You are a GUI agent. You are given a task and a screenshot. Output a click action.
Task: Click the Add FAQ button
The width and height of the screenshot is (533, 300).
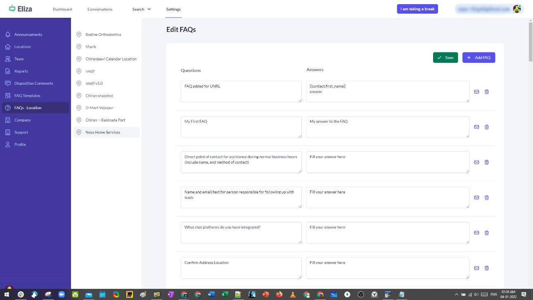point(479,58)
